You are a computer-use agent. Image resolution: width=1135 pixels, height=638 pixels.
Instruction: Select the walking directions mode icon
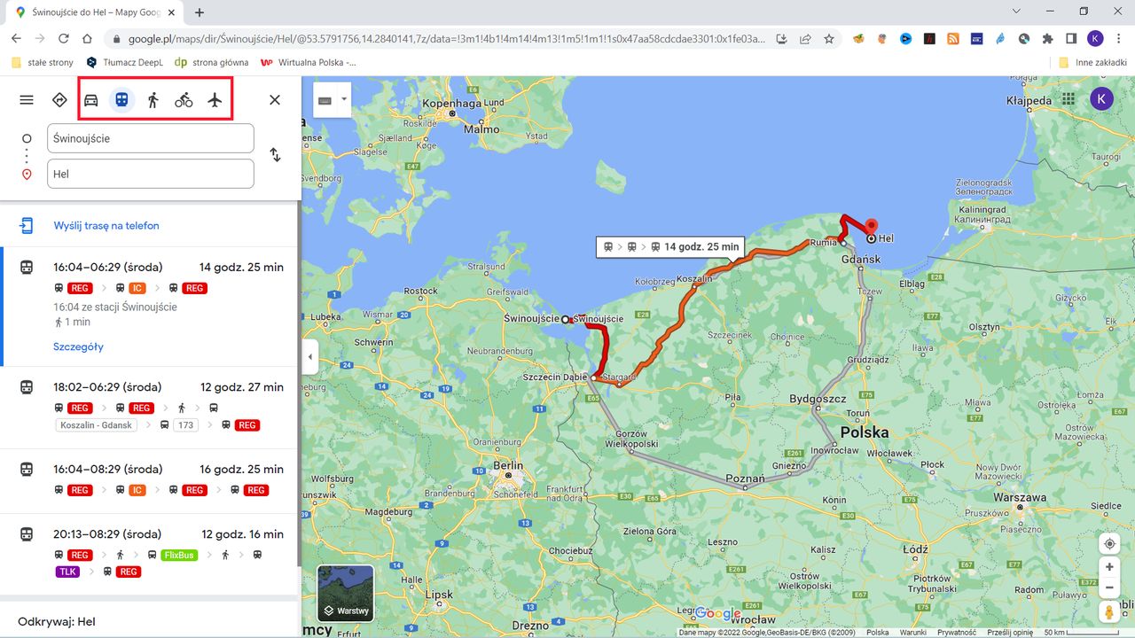pos(153,99)
